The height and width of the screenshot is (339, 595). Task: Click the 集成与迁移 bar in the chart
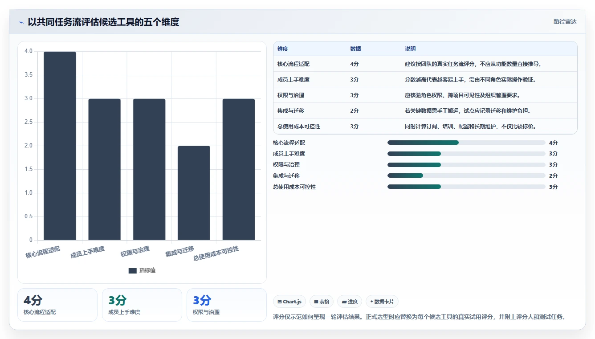click(x=194, y=193)
